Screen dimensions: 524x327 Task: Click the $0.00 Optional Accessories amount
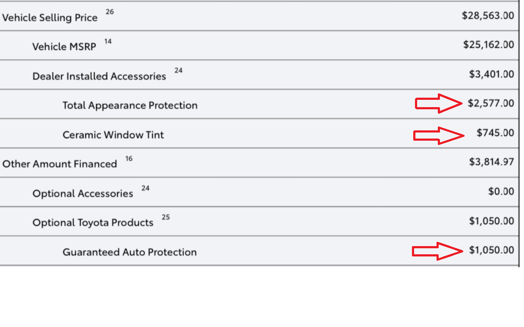(x=501, y=191)
